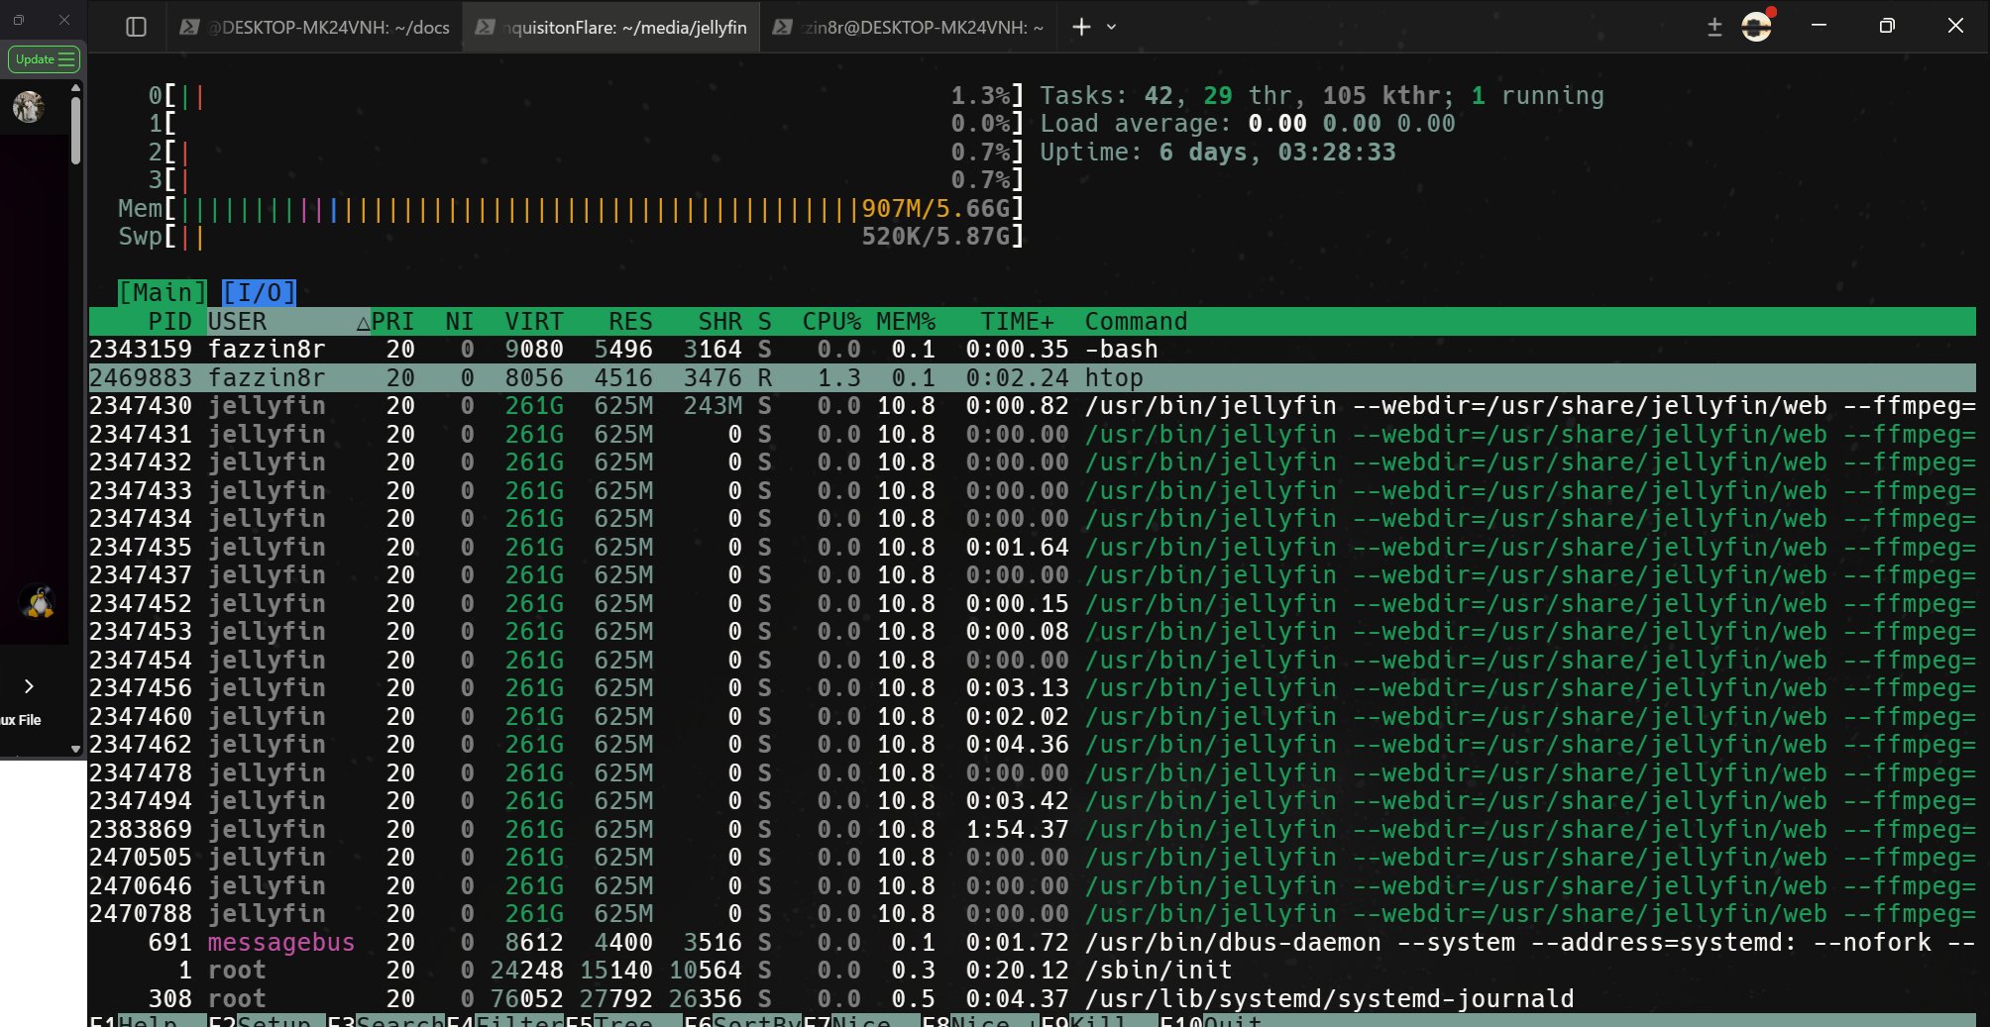Select the htop [Main] screen tab
Viewport: 1990px width, 1027px height.
point(163,292)
